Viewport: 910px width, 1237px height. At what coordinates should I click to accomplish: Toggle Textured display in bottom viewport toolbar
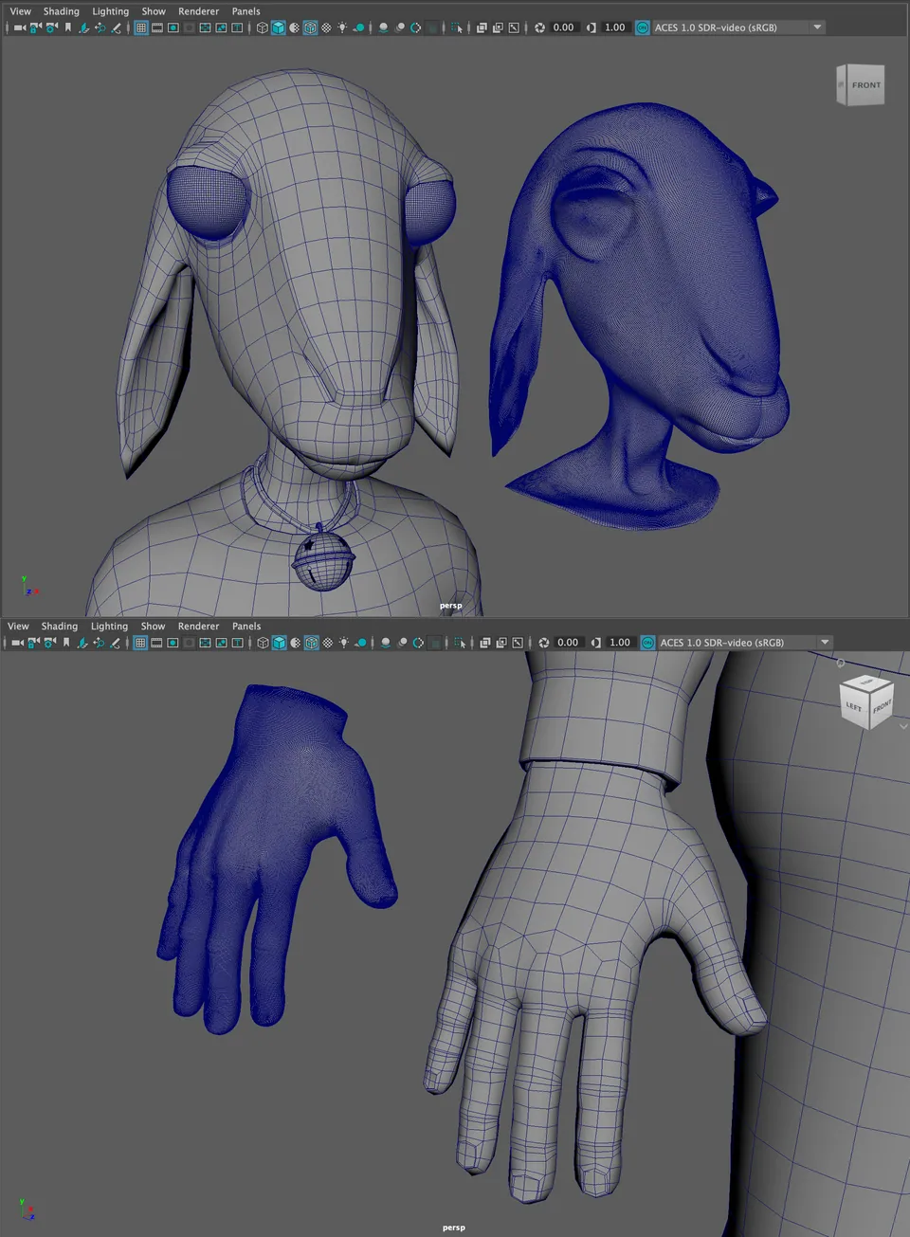point(327,643)
